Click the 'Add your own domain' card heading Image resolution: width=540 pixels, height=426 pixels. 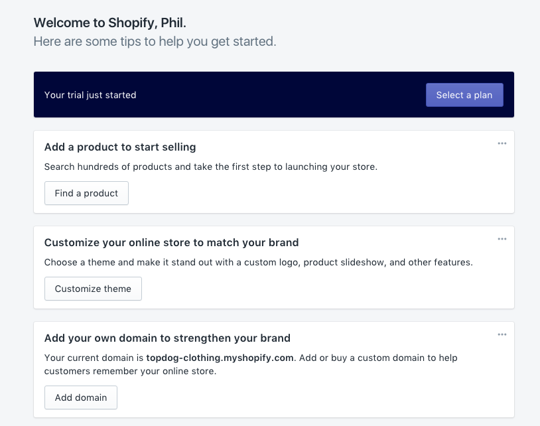coord(167,338)
